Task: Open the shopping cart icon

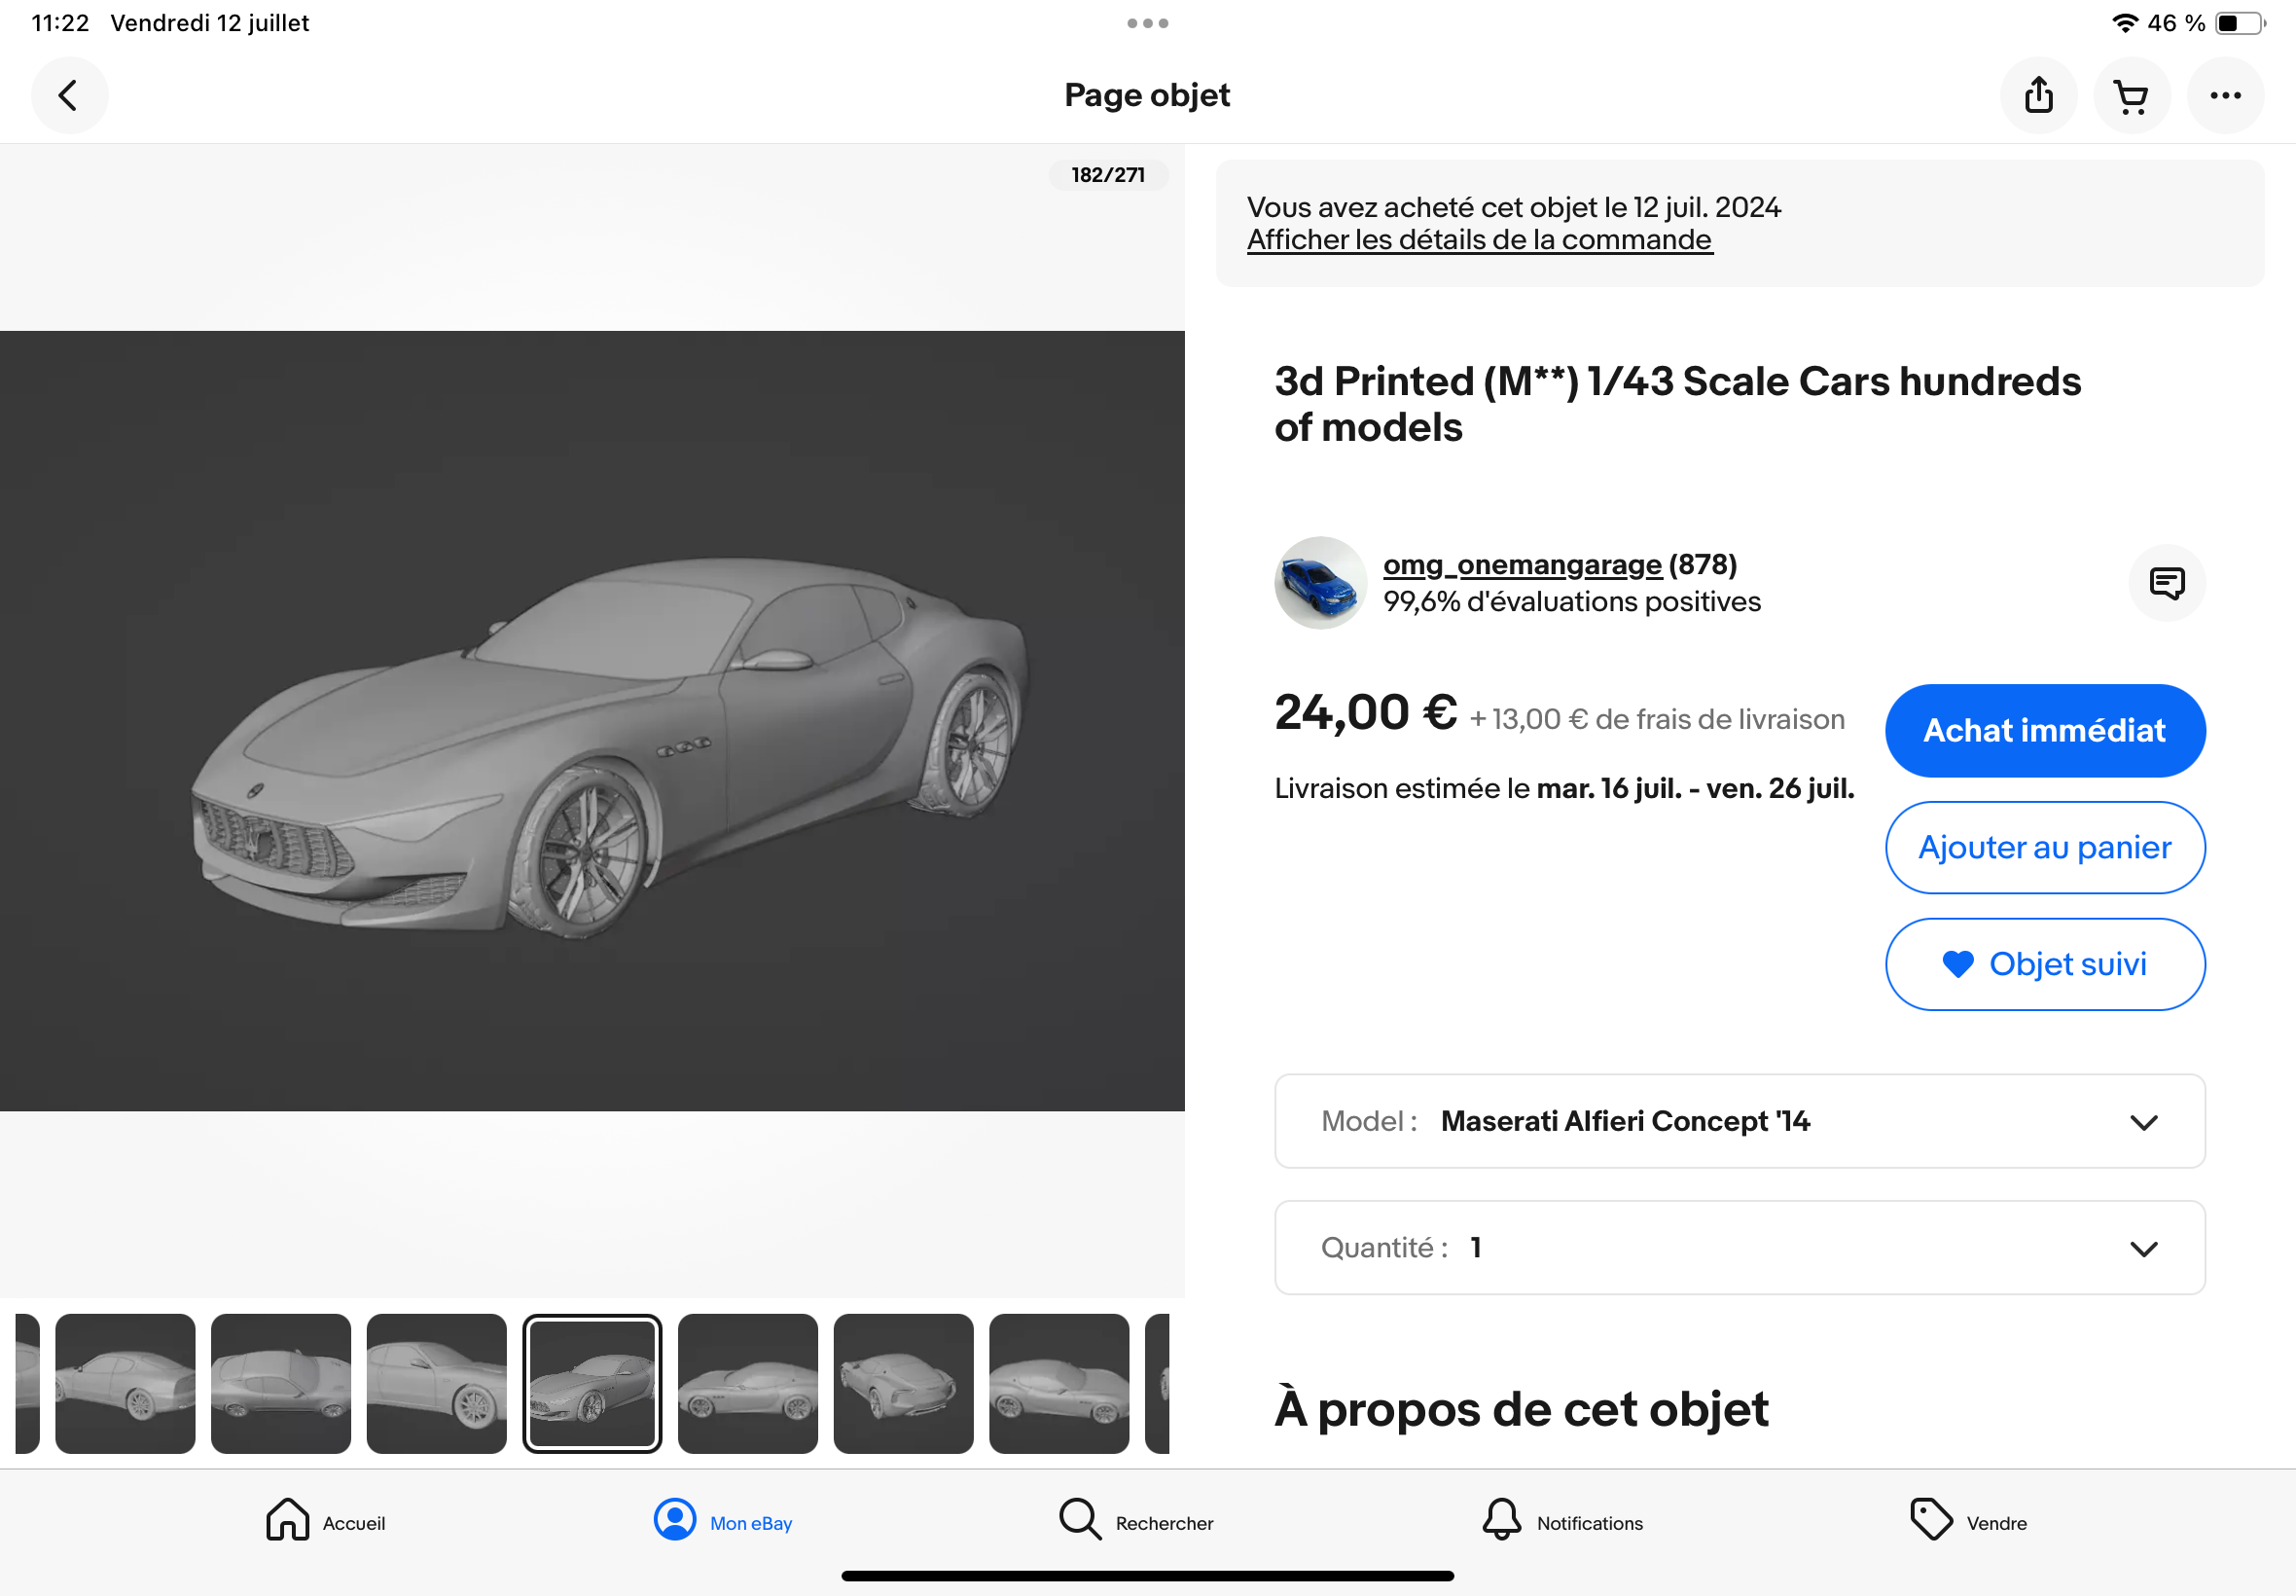Action: [2131, 96]
